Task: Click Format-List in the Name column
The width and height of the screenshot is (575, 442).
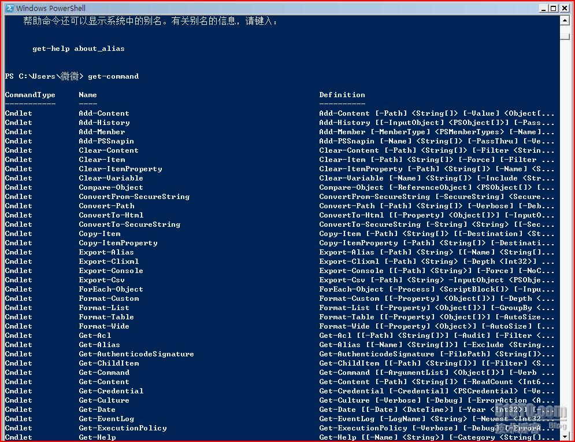Action: point(104,307)
